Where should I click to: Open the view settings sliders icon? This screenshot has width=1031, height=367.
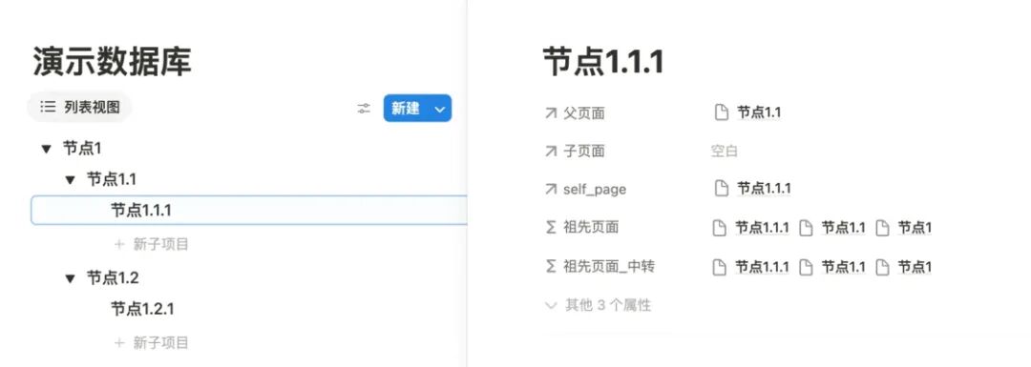(x=364, y=109)
